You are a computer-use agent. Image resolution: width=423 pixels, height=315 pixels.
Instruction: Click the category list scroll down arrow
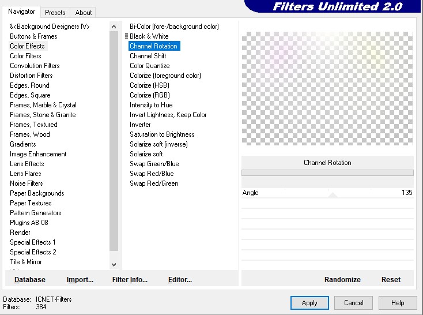click(114, 264)
